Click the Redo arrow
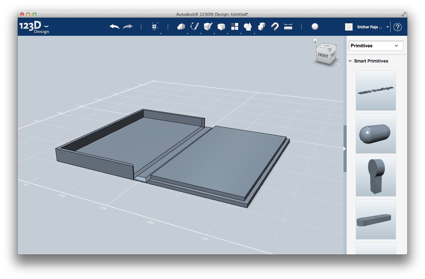The width and height of the screenshot is (425, 279). point(128,27)
